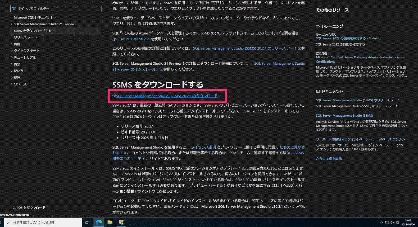
Task: Open File Explorer from the taskbar
Action: [110, 223]
